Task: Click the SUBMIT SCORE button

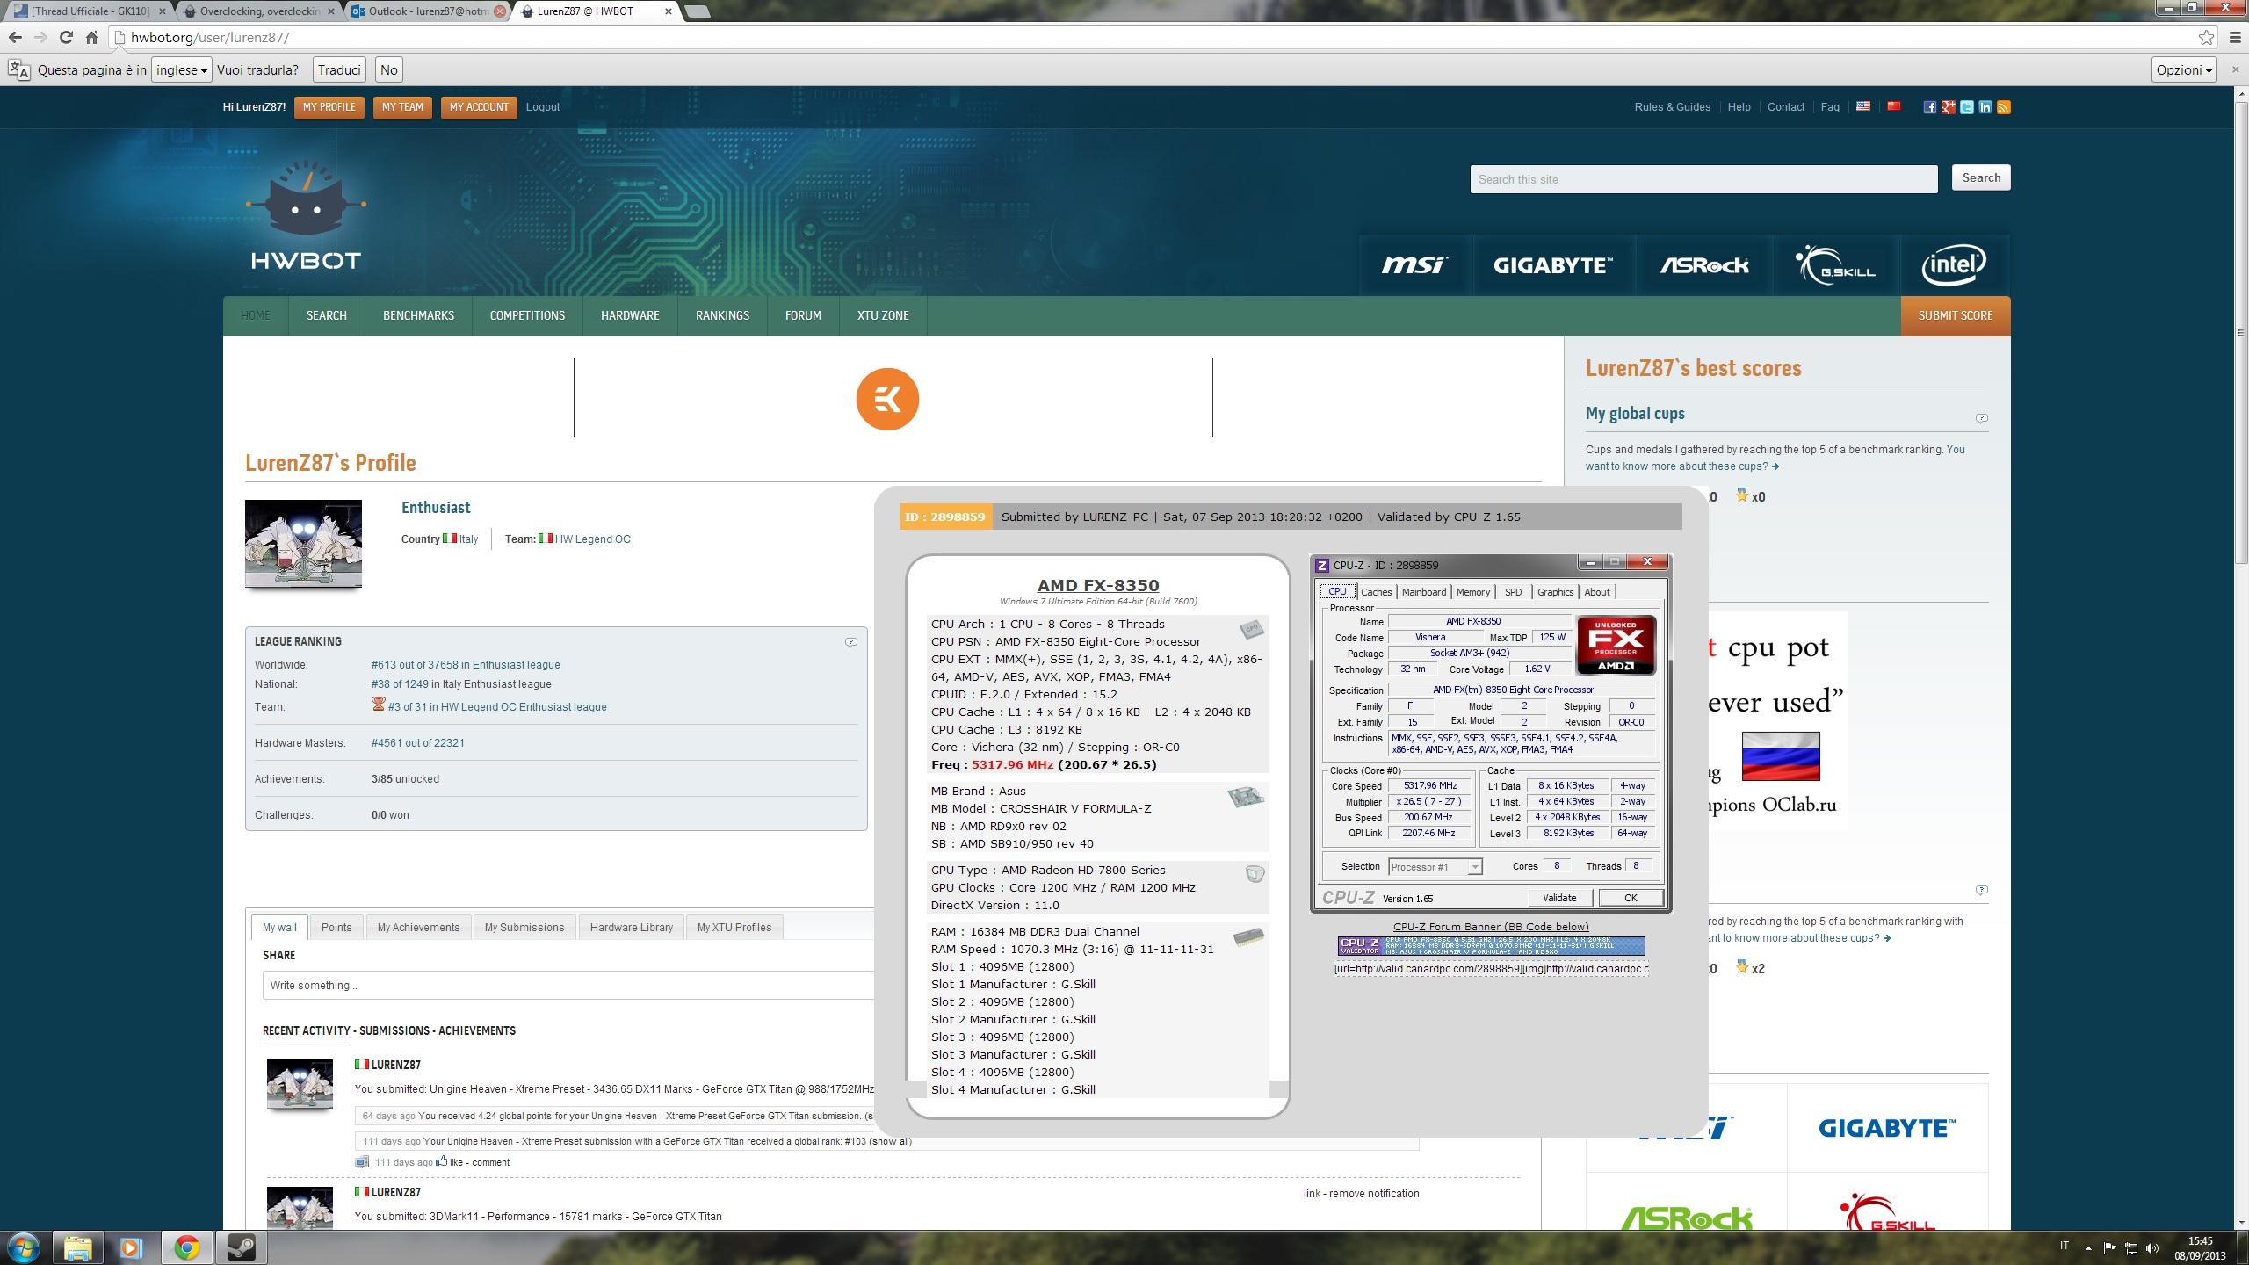Action: click(1956, 315)
